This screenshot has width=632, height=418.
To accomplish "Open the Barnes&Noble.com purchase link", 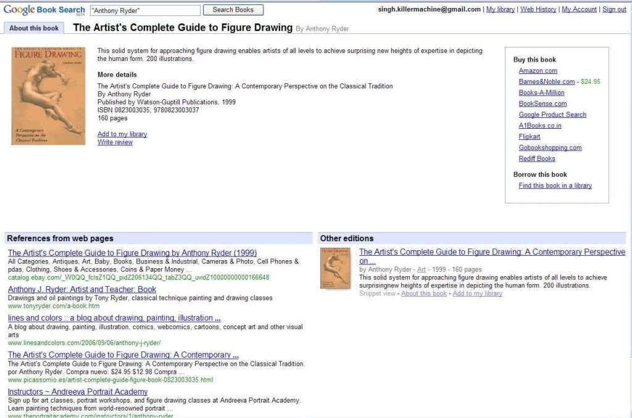I will pyautogui.click(x=546, y=81).
